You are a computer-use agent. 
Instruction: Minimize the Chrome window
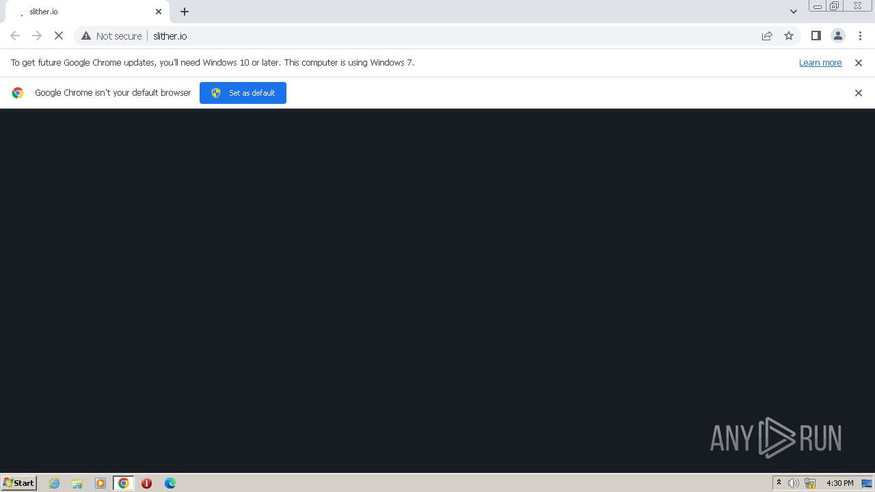(x=818, y=6)
